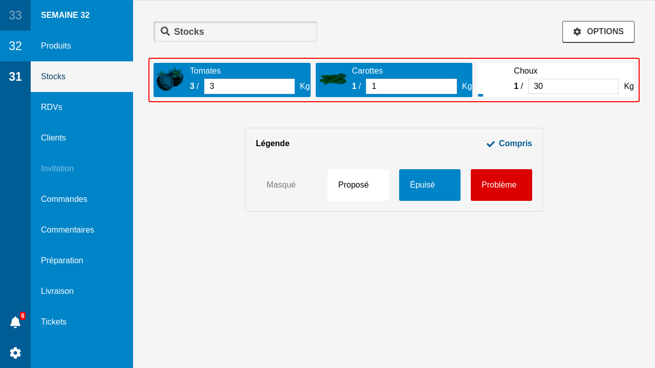This screenshot has width=655, height=368.
Task: Open settings via sidebar gear icon
Action: point(15,353)
